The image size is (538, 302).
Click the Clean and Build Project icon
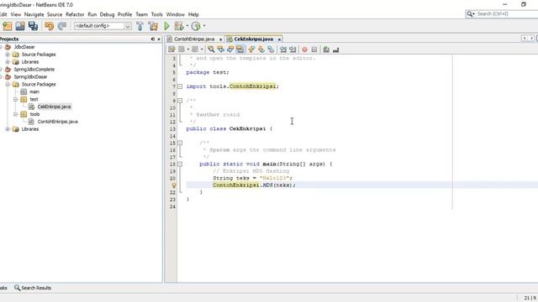[x=153, y=26]
